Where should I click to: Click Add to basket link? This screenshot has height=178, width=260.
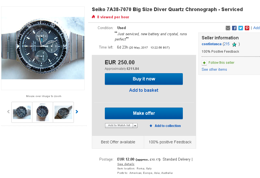coord(144,90)
